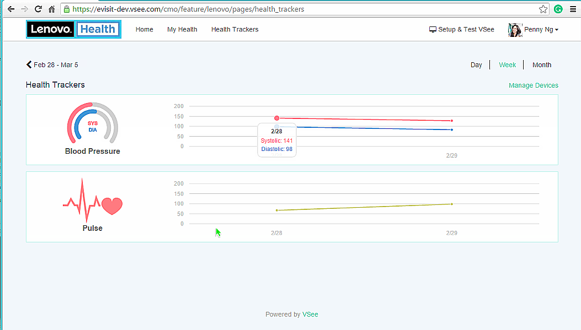Viewport: 581px width, 330px height.
Task: Click the Blood Pressure gauge icon
Action: (92, 123)
